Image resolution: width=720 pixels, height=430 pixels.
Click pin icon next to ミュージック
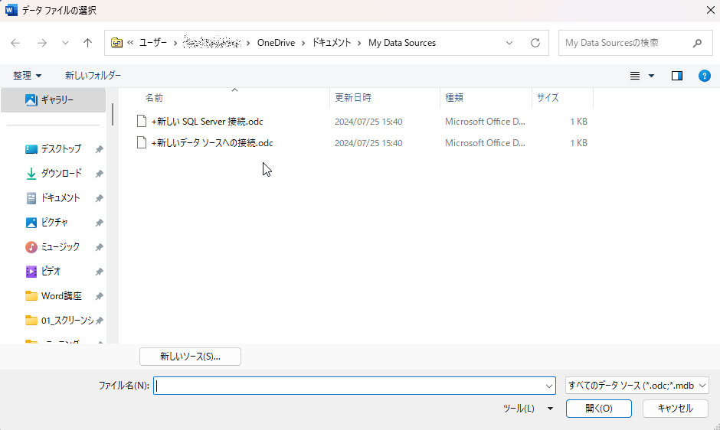pos(99,247)
